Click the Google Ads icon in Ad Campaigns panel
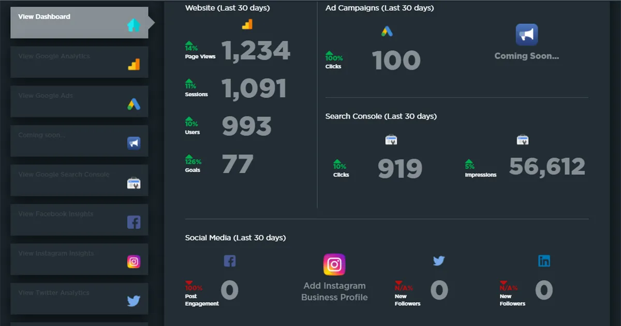This screenshot has height=326, width=621. (386, 31)
